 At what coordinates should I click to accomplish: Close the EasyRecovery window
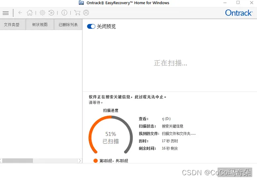[252, 3]
